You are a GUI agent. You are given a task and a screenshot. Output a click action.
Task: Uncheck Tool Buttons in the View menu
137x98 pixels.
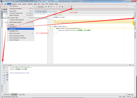[21, 27]
